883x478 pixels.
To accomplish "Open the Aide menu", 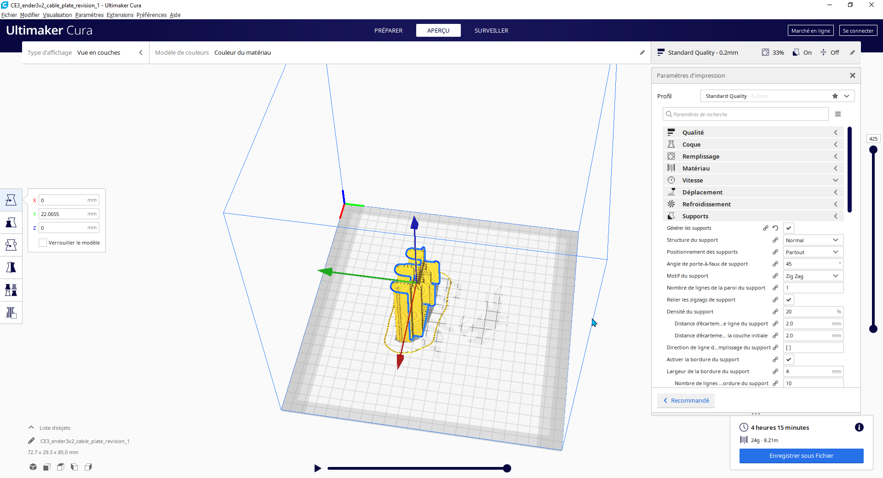I will click(x=175, y=15).
